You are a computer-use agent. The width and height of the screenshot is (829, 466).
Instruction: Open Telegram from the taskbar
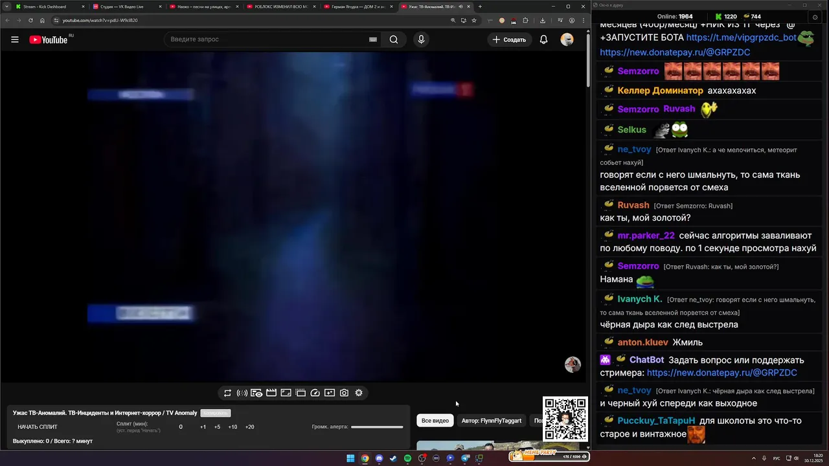coord(465,458)
